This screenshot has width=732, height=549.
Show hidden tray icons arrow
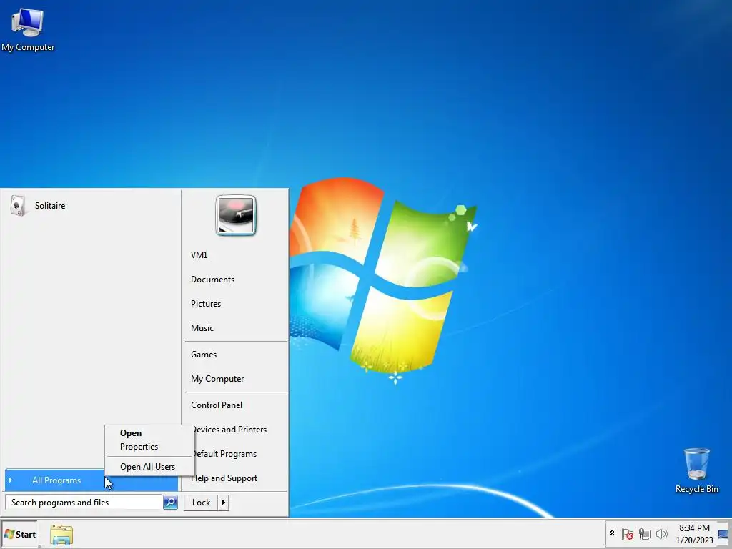[x=612, y=533]
